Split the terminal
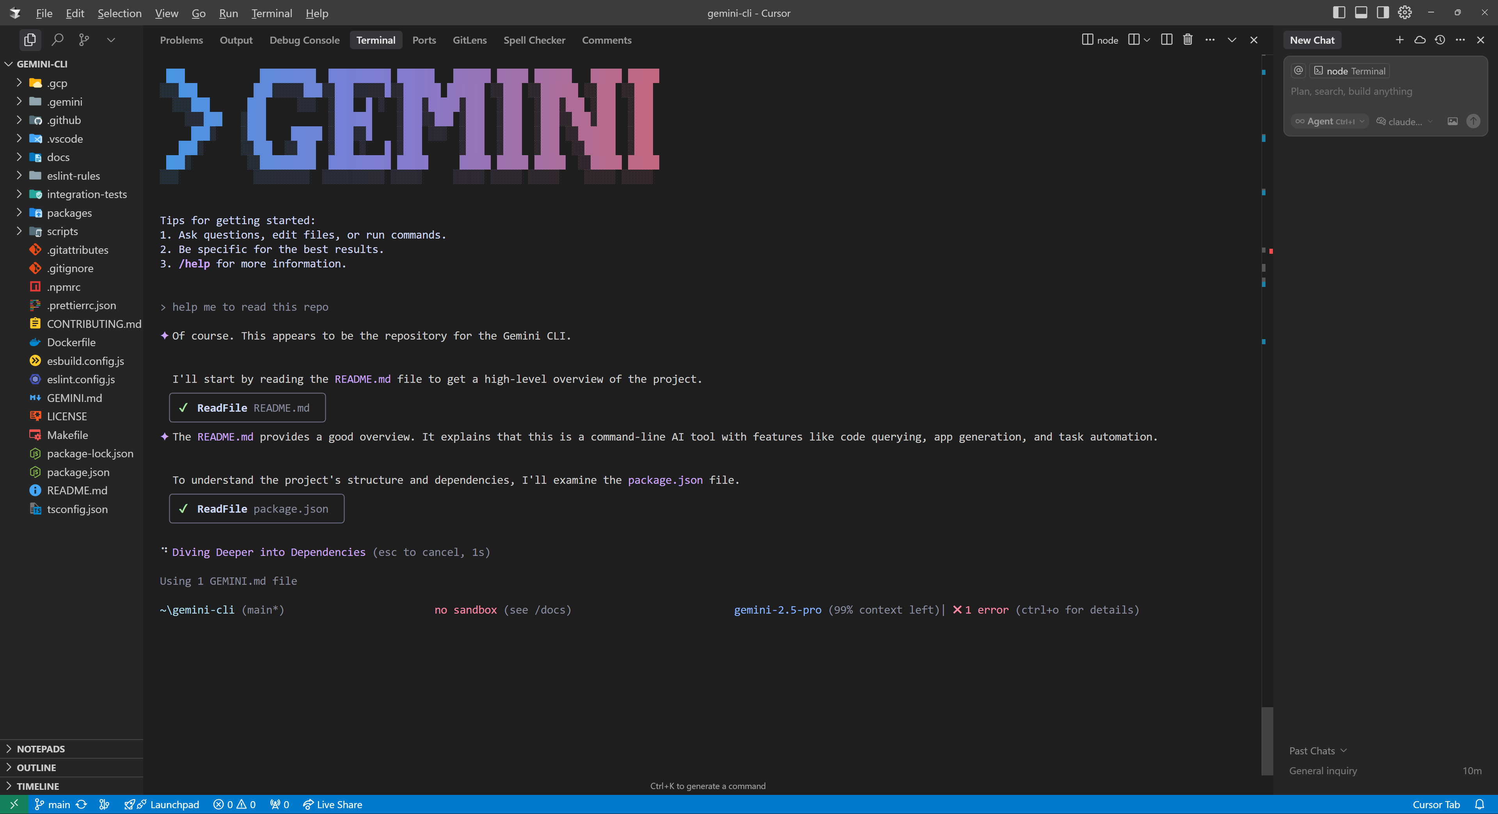This screenshot has height=814, width=1498. pyautogui.click(x=1166, y=39)
